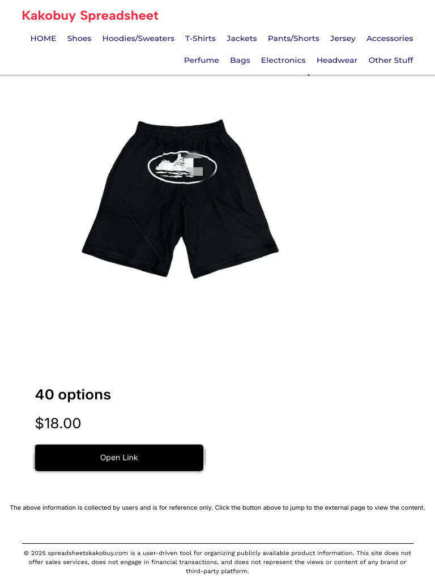This screenshot has height=580, width=435.
Task: Open the Accessories category
Action: tap(390, 39)
